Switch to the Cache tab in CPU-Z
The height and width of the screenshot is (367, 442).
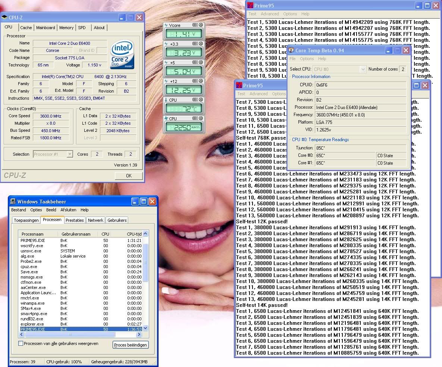[26, 28]
